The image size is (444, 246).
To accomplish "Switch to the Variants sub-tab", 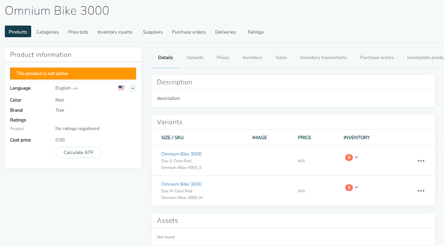I will pos(195,57).
